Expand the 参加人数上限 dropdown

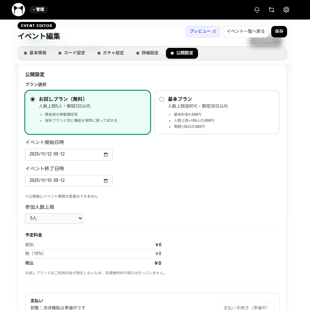pos(54,218)
